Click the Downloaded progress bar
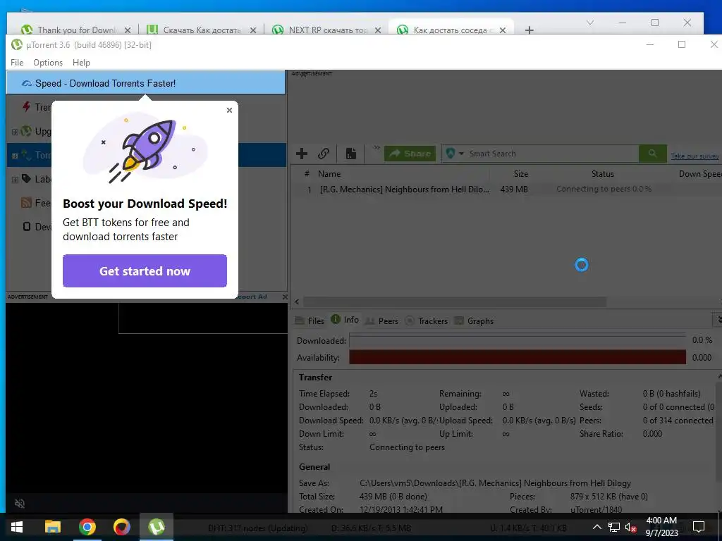 (x=518, y=340)
